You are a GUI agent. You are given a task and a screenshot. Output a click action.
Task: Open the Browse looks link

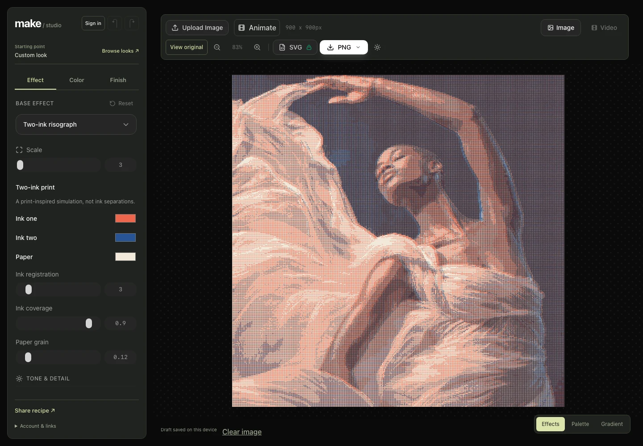(x=120, y=51)
